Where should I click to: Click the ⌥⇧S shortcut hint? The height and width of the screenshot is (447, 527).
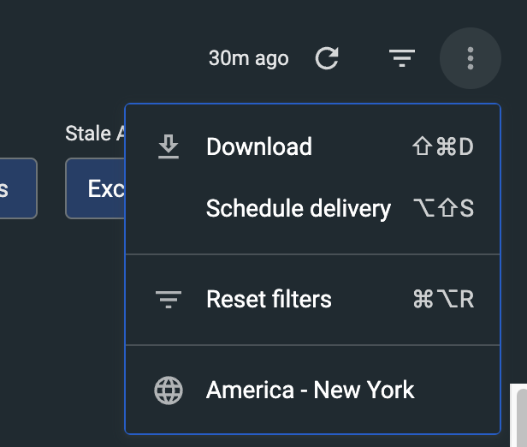pos(442,209)
